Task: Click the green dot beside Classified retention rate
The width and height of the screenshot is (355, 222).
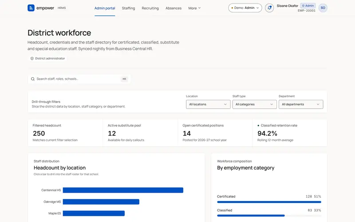Action: point(258,126)
